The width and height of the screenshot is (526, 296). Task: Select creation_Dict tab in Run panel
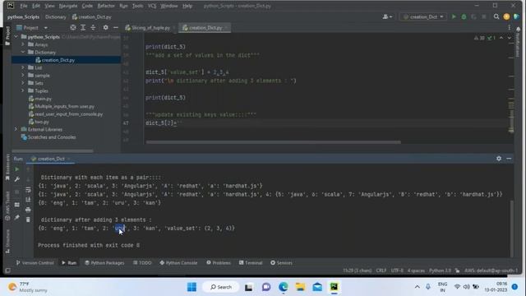pyautogui.click(x=51, y=159)
